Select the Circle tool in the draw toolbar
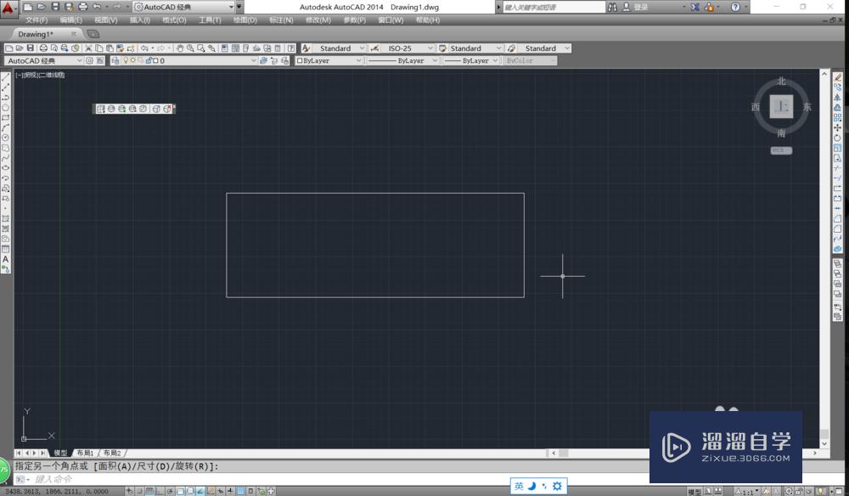This screenshot has height=496, width=849. point(6,138)
